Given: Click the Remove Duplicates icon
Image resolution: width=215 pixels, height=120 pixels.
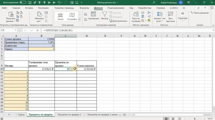Looking at the screenshot, I should 143,16.
